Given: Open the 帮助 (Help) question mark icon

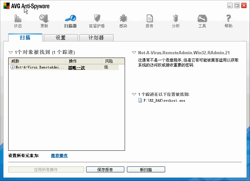Looking at the screenshot, I should coord(229,18).
